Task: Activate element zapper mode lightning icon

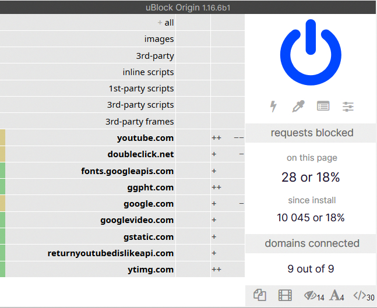Action: coord(273,106)
